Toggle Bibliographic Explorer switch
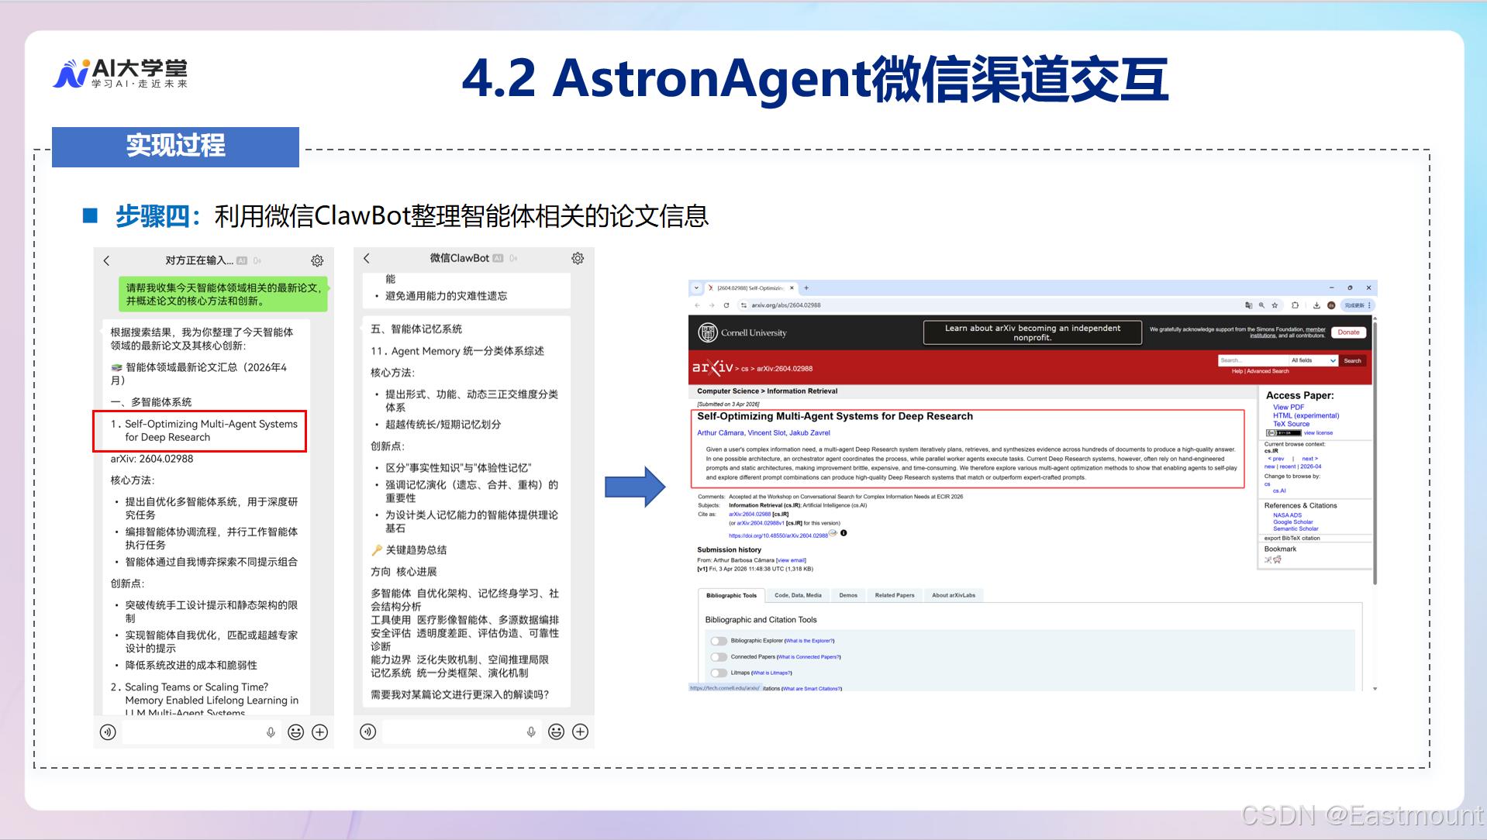This screenshot has width=1487, height=840. [x=719, y=641]
